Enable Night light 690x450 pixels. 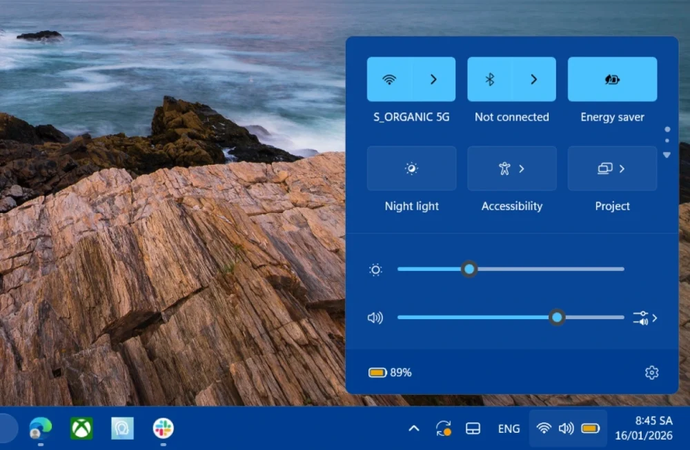[x=411, y=168]
